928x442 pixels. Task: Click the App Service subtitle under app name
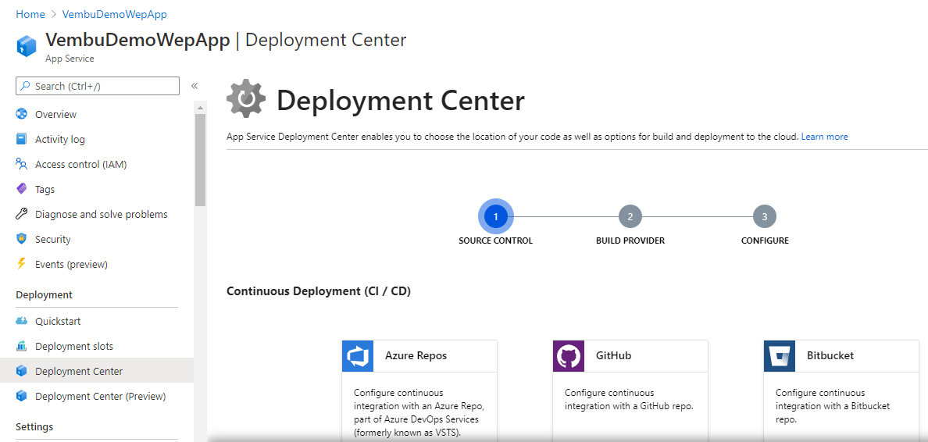70,59
